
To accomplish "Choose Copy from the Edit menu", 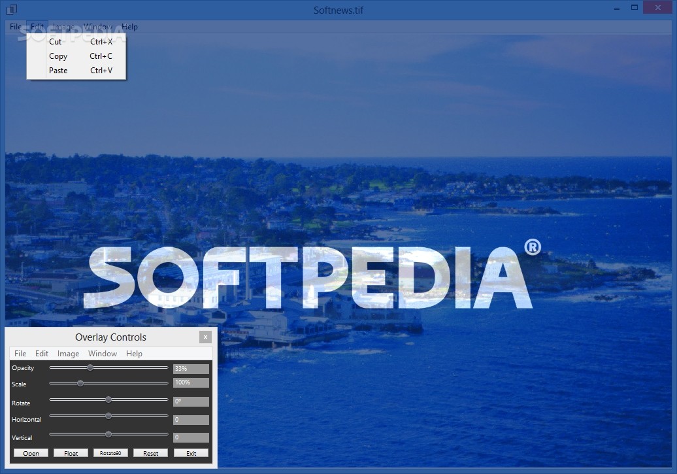I will [76, 56].
